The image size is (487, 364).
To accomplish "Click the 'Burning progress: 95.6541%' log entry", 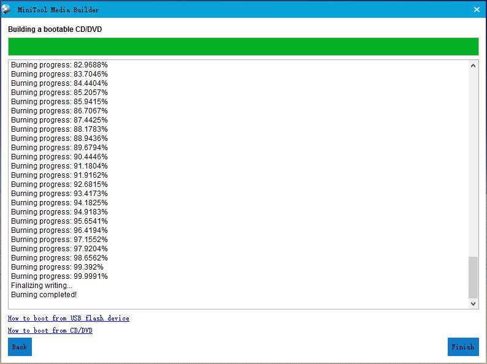I will [59, 221].
